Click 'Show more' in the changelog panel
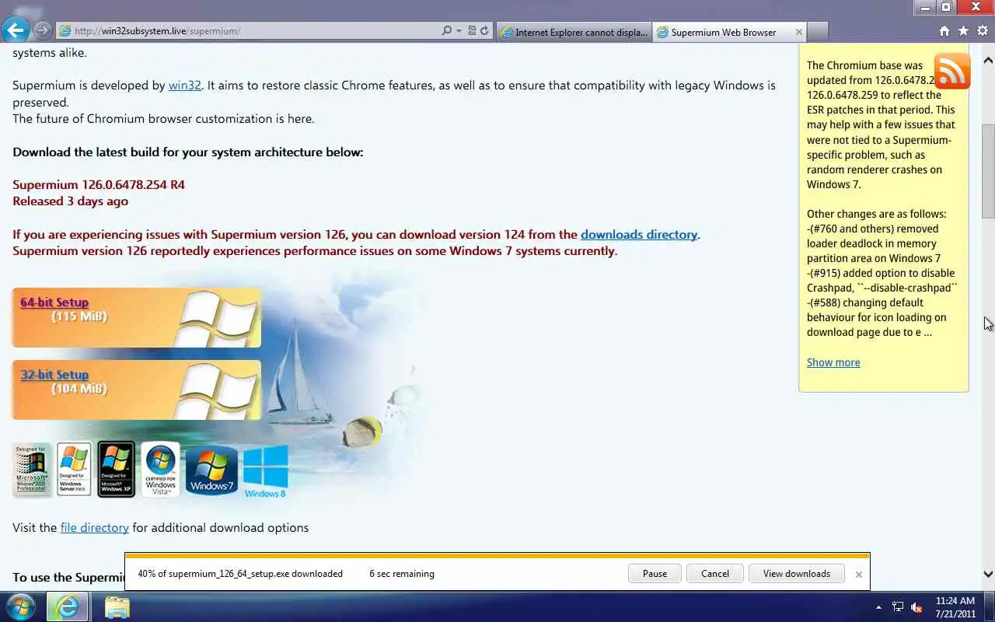 tap(833, 362)
